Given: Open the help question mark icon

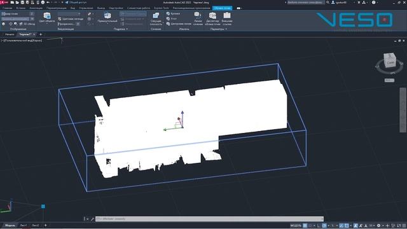Looking at the screenshot, I should click(x=373, y=3).
